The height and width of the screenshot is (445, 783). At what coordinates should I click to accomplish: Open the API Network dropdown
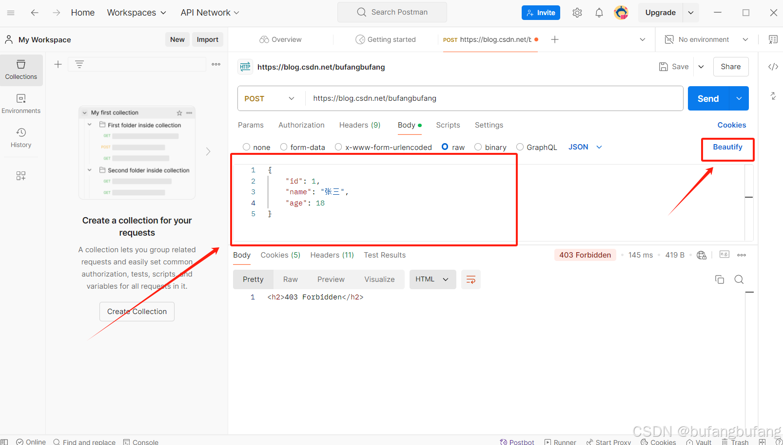[210, 13]
